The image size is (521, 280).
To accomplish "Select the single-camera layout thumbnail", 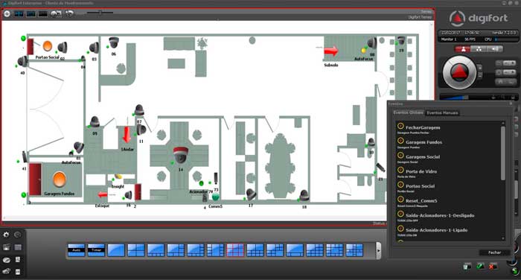I will tap(116, 250).
